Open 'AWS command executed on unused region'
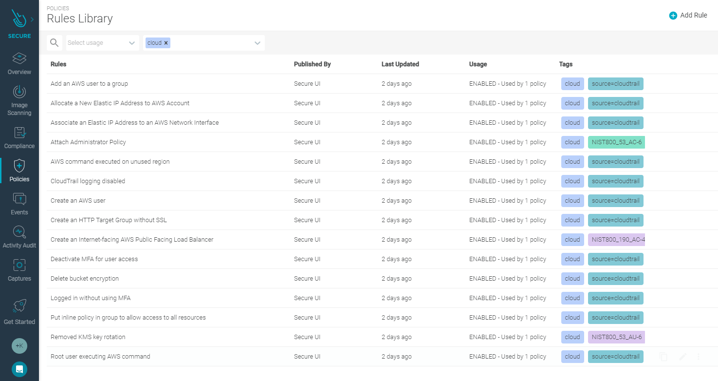The height and width of the screenshot is (381, 718). tap(110, 162)
